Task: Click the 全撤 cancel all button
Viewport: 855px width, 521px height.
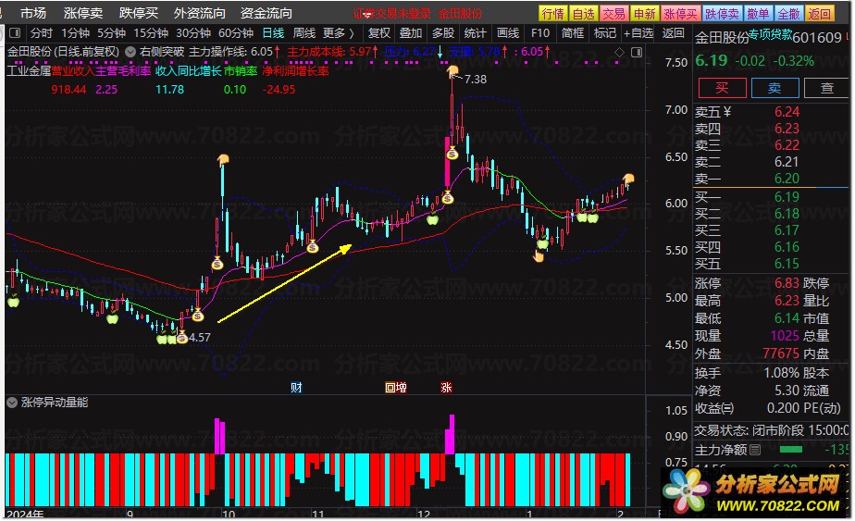Action: coord(788,14)
